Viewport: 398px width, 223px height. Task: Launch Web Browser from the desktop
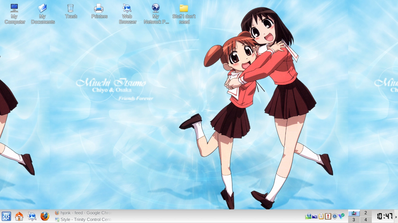point(127,14)
